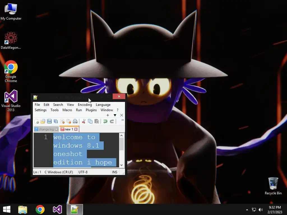
Task: Click the X beside the tab list arrow
Action: 122,115
